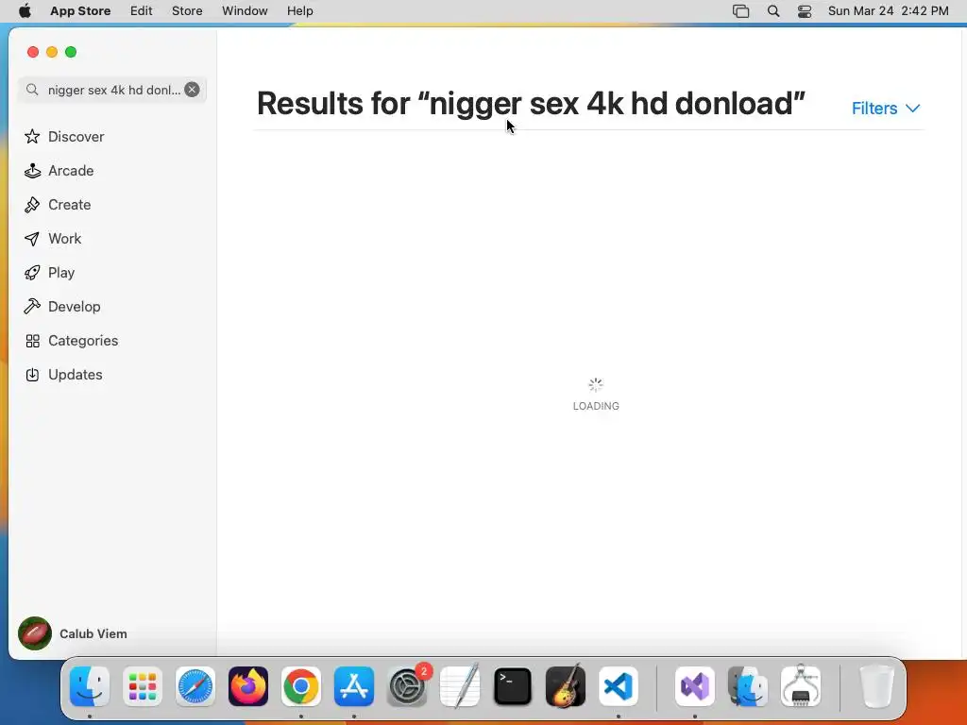Click the date and time clock
The height and width of the screenshot is (725, 967).
coord(888,11)
